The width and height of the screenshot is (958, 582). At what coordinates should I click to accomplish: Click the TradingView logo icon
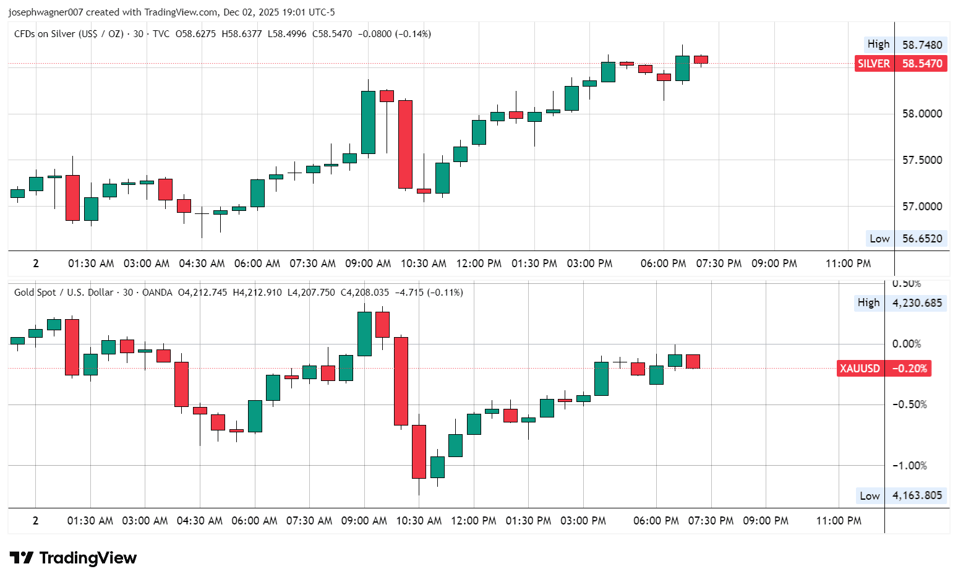click(x=22, y=558)
